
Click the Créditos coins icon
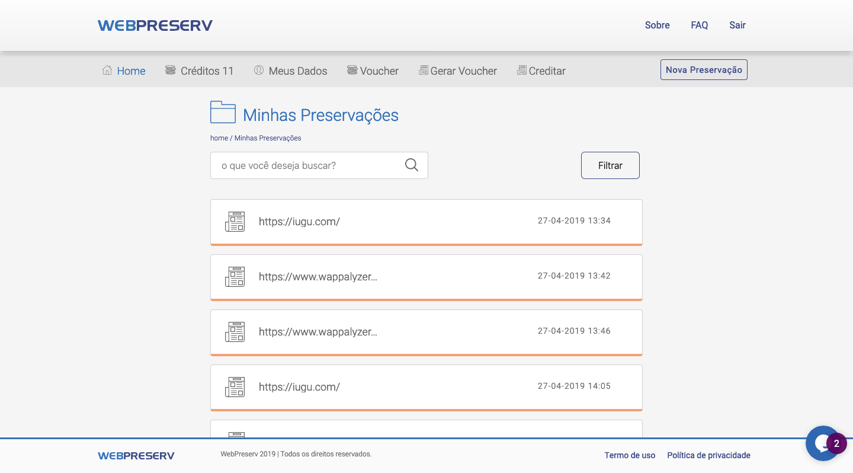coord(171,70)
